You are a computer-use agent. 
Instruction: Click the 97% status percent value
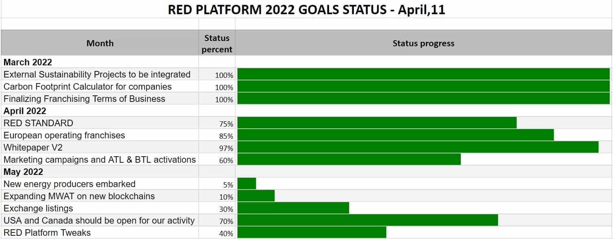[226, 149]
